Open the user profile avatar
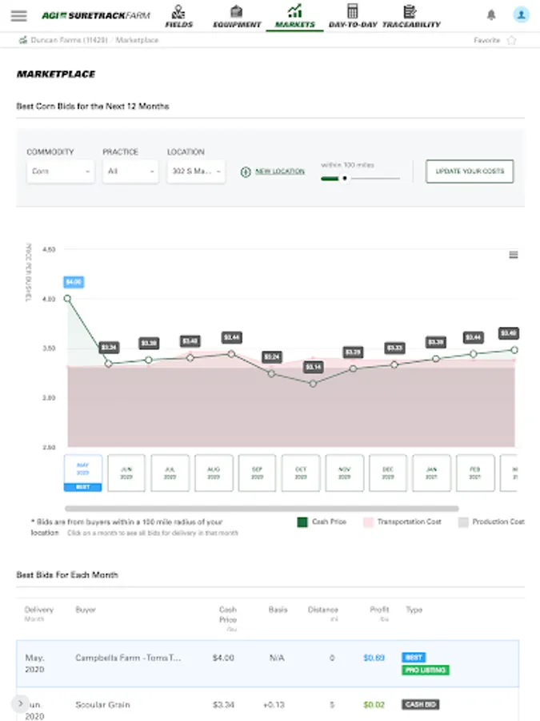540x721 pixels. pyautogui.click(x=521, y=14)
